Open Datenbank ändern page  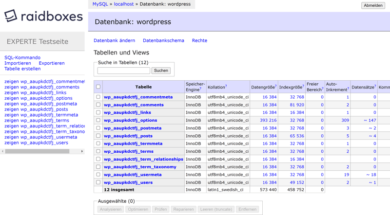point(114,40)
